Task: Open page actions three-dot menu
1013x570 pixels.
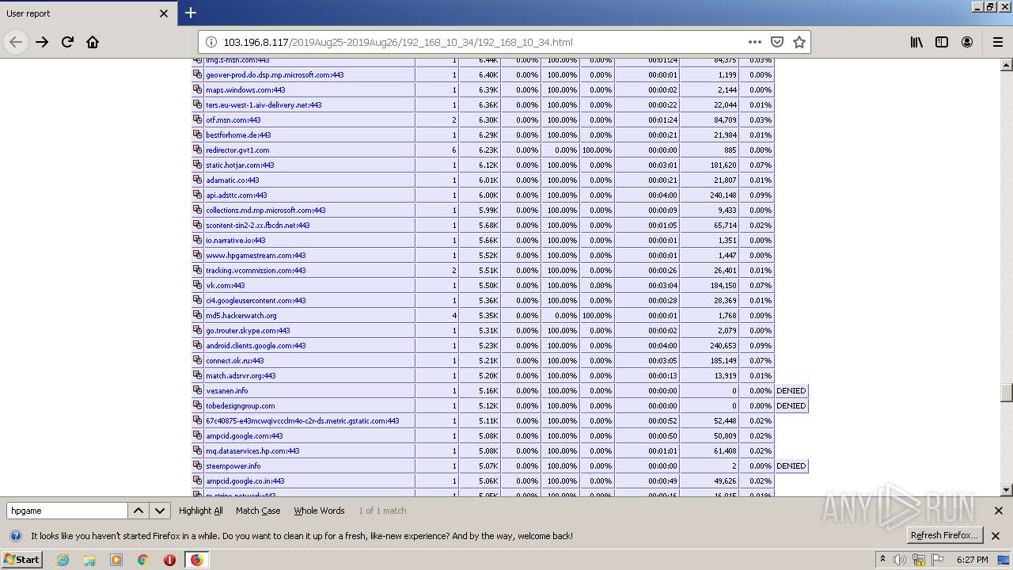Action: click(755, 42)
